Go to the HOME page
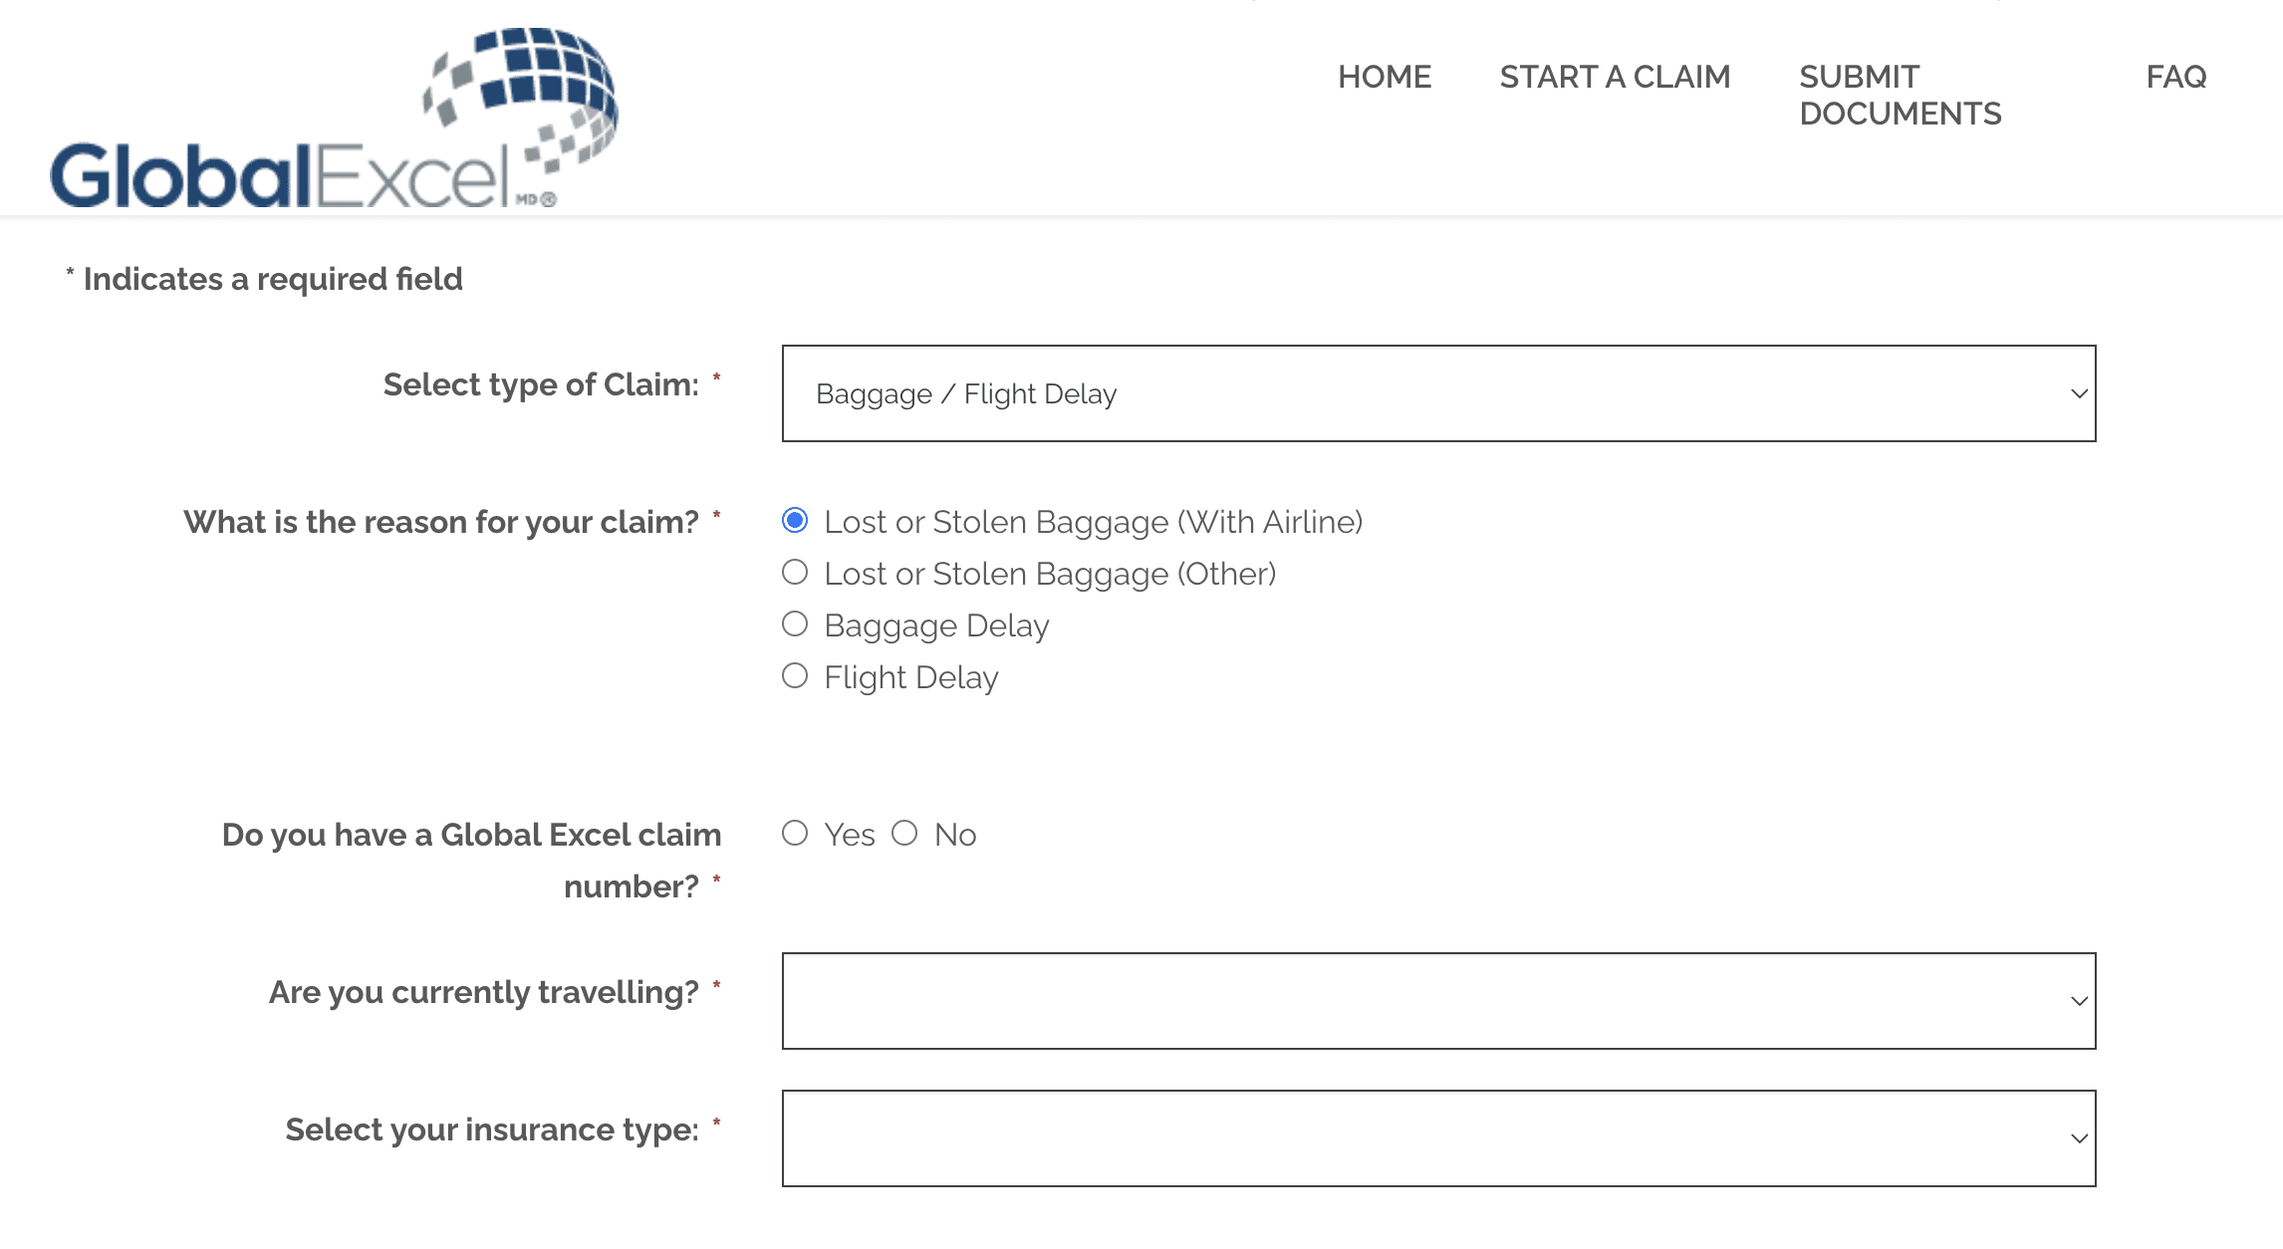 click(1384, 77)
